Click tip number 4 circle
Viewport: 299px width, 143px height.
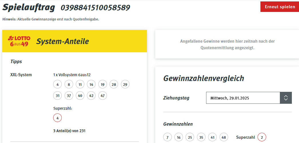coord(57,85)
